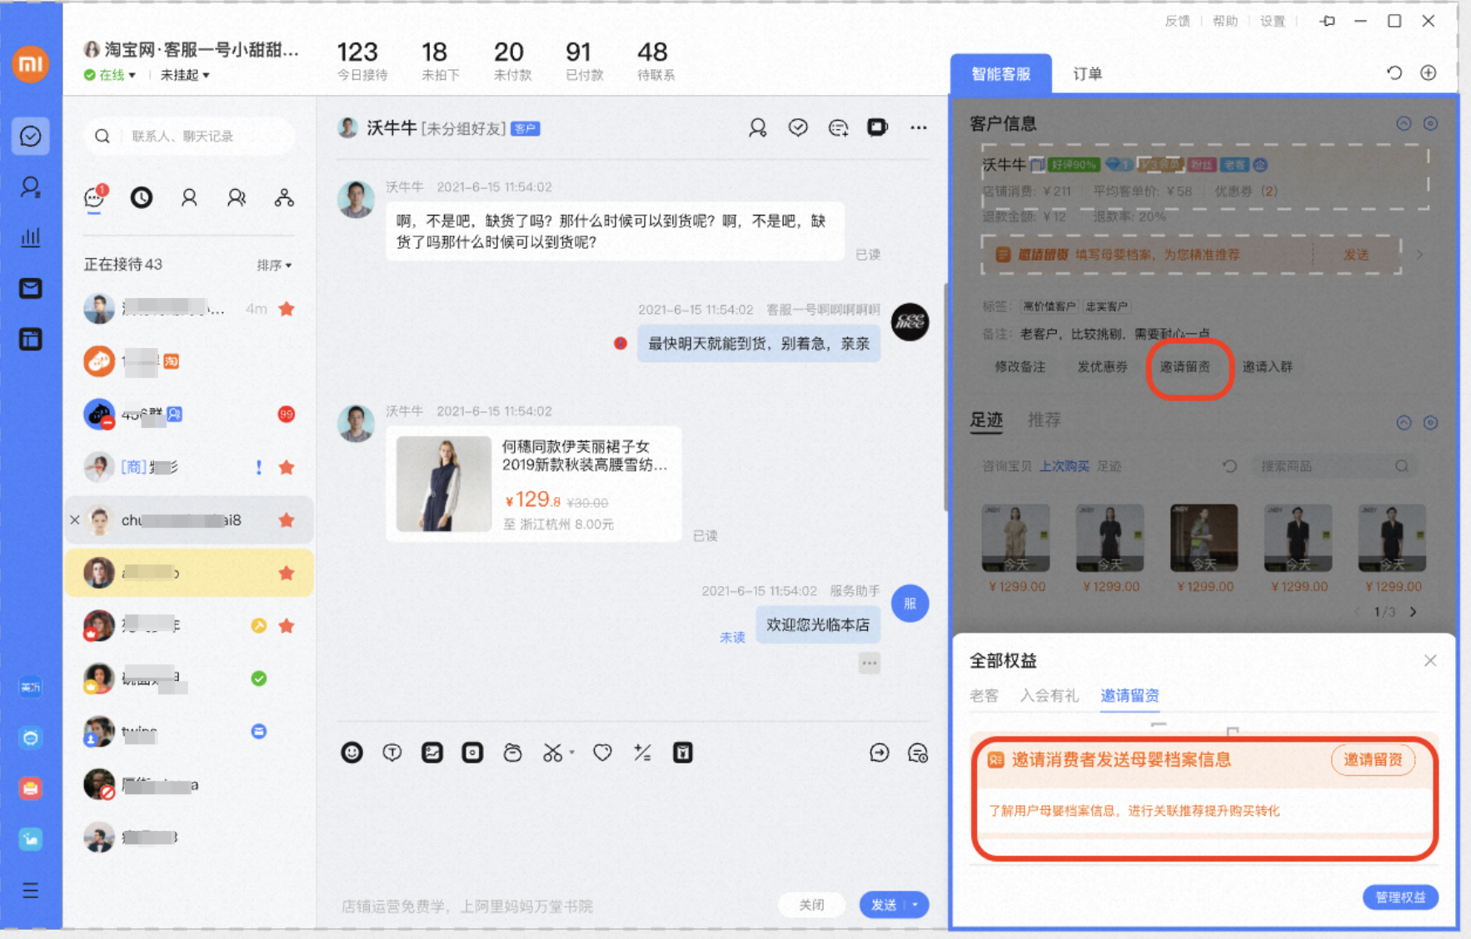Remove the chu…ai8 conversation with X
Screen dimensions: 1471x939
[75, 520]
